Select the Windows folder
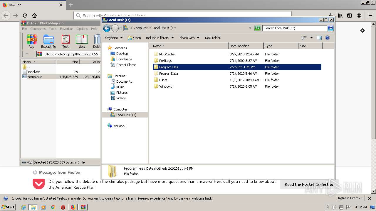The height and width of the screenshot is (211, 376). (x=165, y=86)
